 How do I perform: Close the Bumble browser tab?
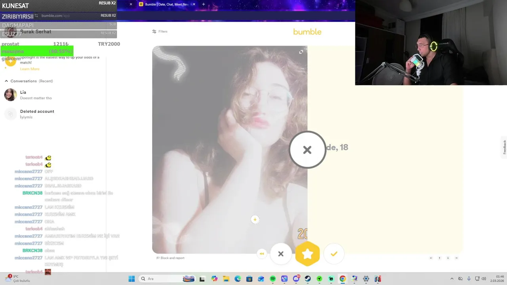click(x=194, y=4)
